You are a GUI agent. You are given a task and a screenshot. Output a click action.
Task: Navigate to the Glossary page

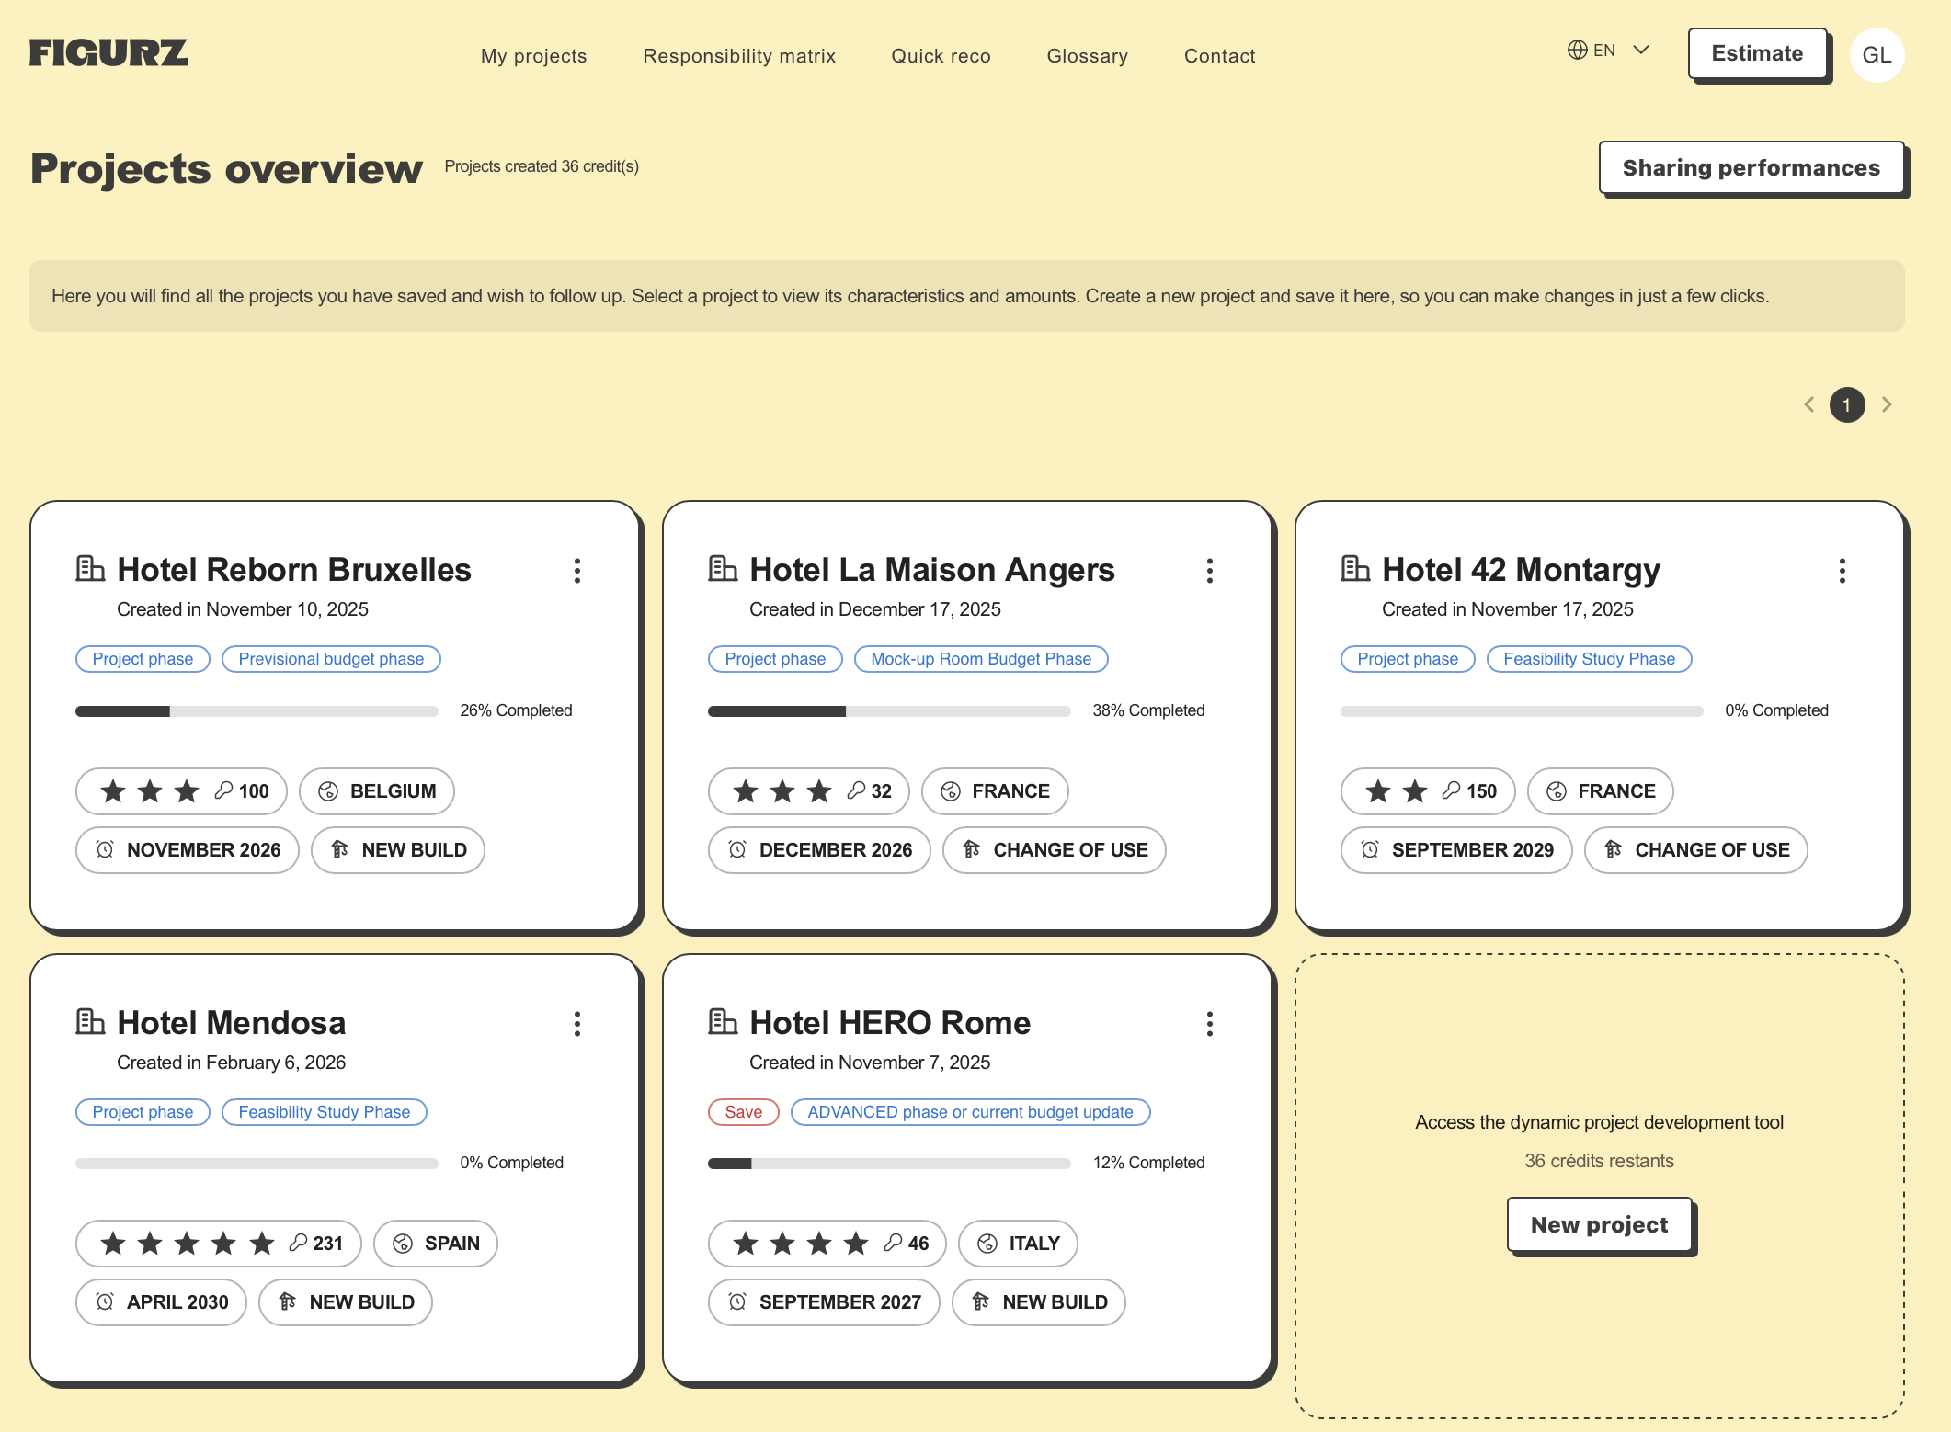(1087, 56)
